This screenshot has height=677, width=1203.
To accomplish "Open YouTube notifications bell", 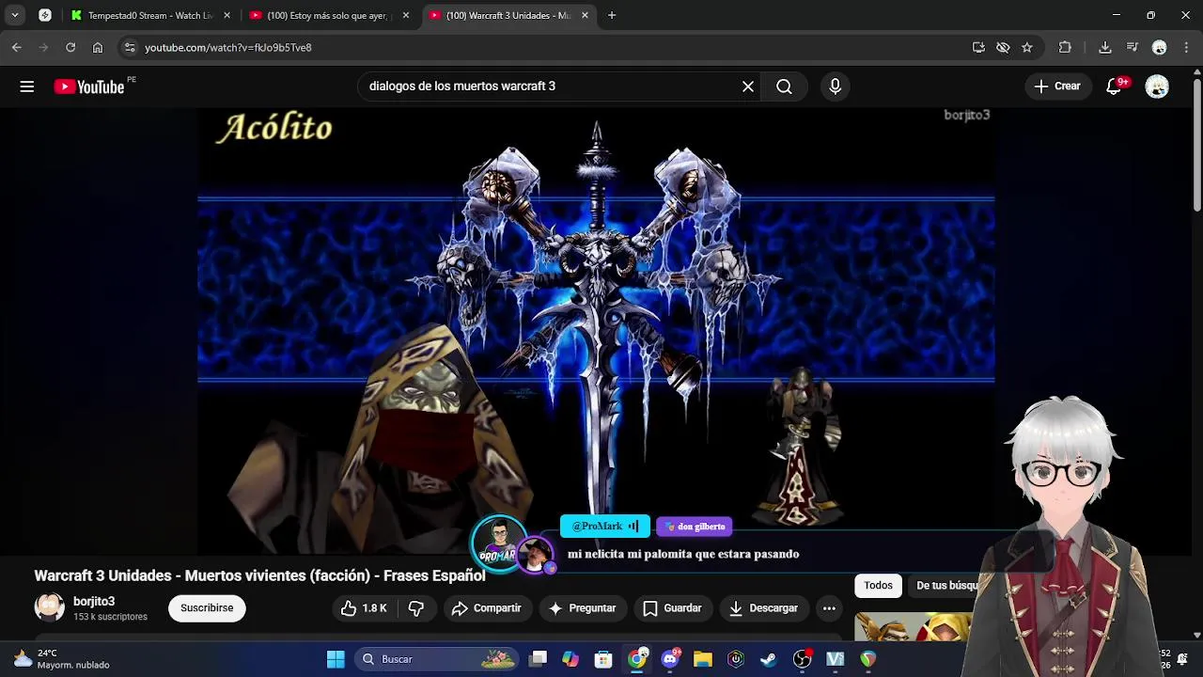I will click(x=1115, y=87).
